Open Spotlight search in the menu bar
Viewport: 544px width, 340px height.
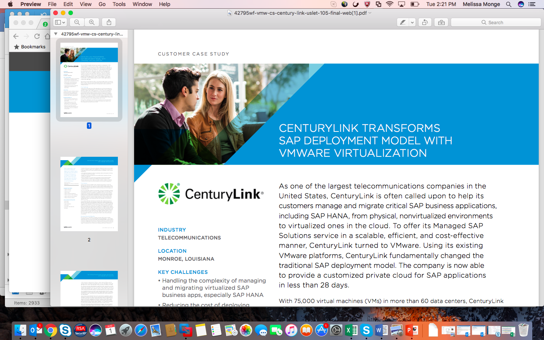pos(509,4)
